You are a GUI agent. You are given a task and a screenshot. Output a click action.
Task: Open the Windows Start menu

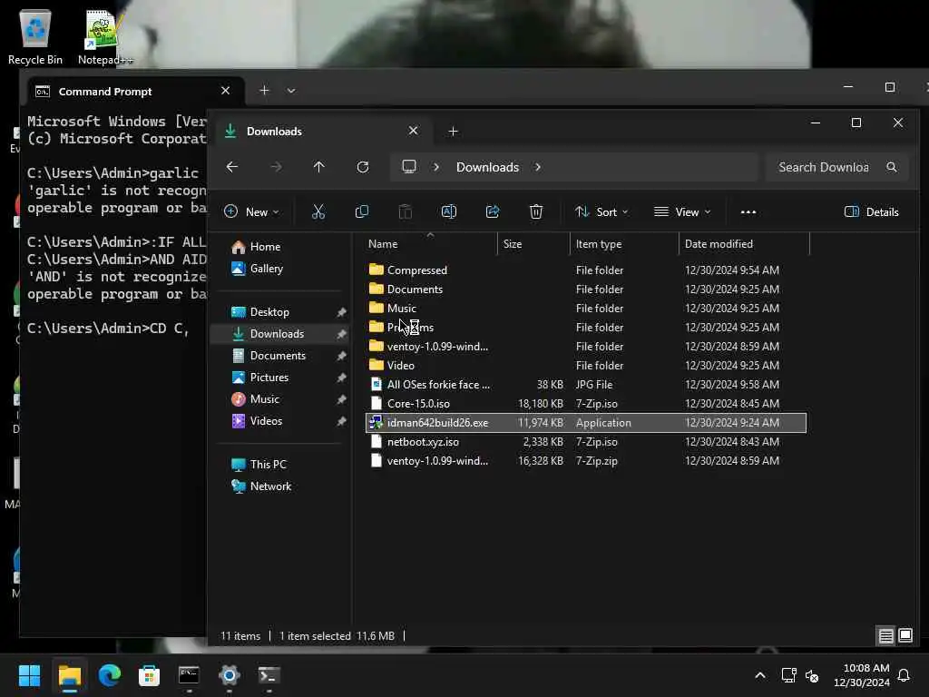point(30,675)
